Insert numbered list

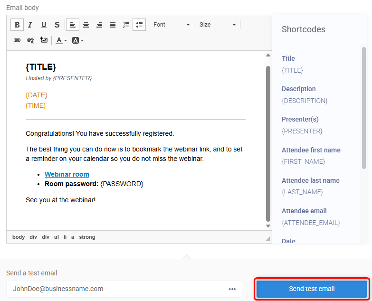coord(126,25)
